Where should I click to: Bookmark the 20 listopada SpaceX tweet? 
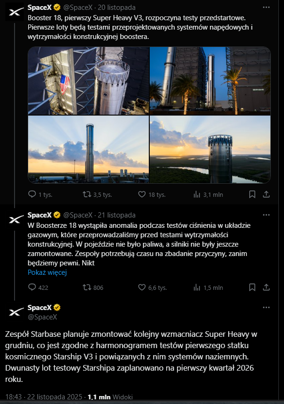(252, 194)
